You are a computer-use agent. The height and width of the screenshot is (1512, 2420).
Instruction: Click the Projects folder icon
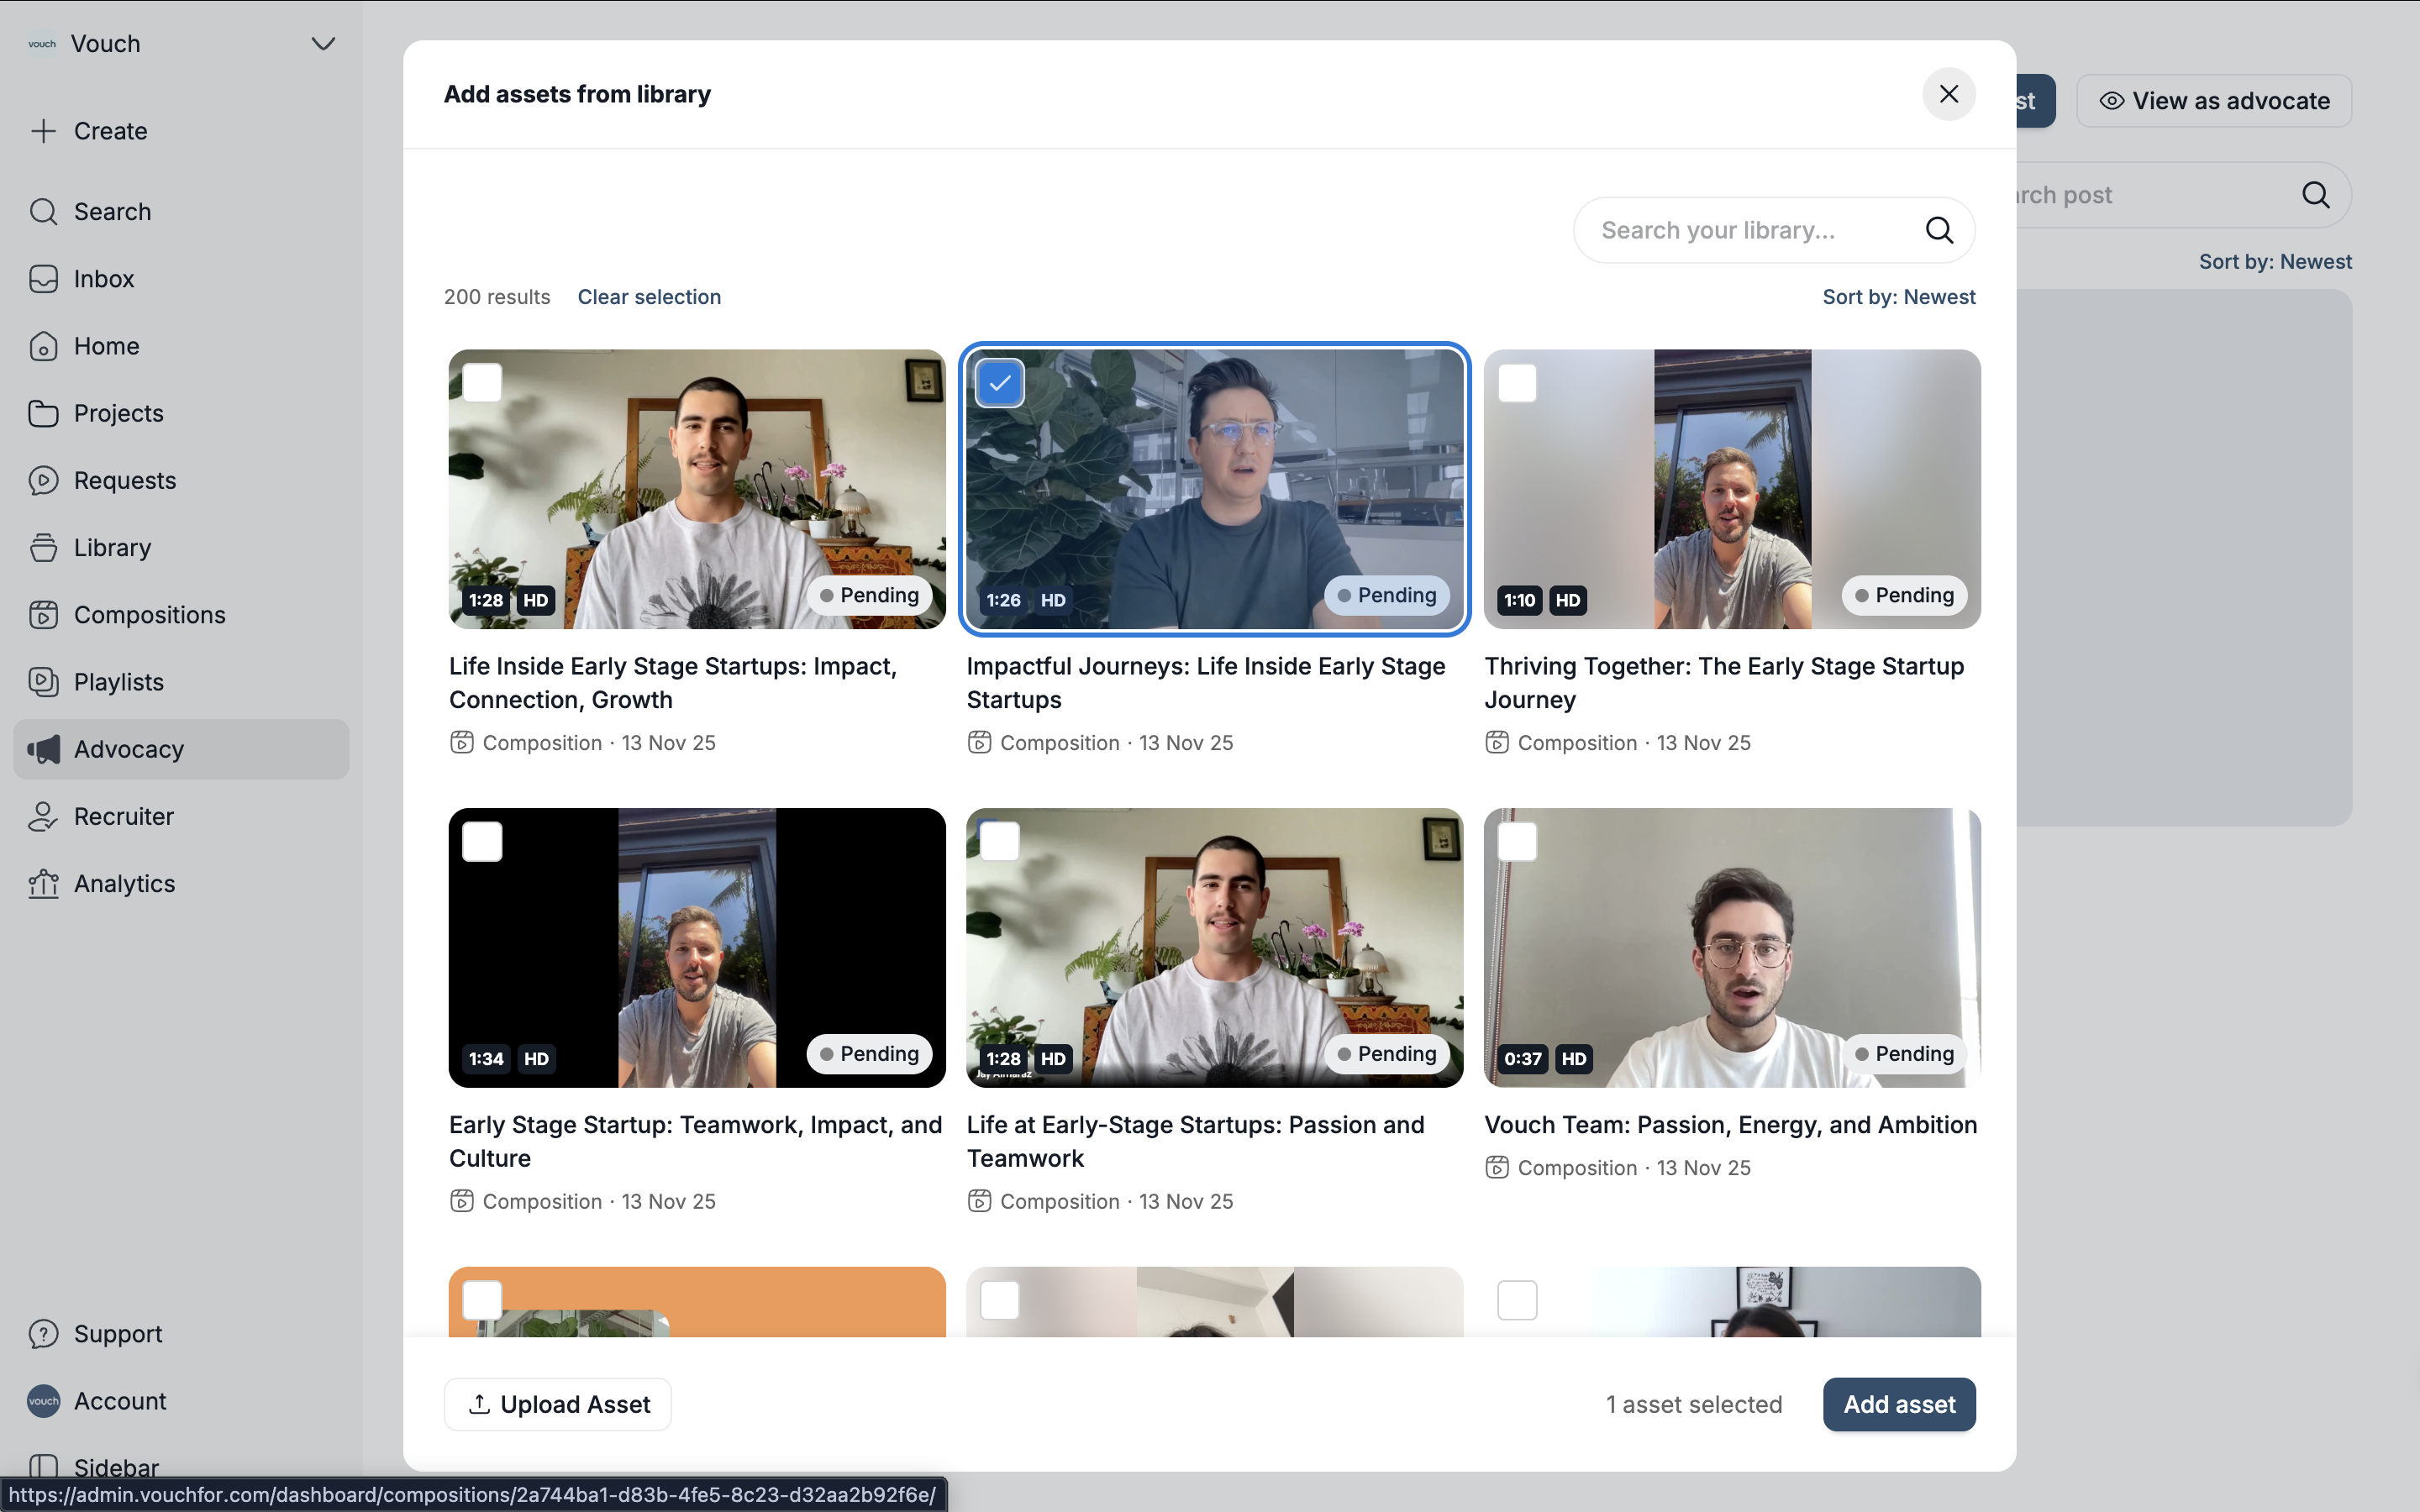click(43, 413)
